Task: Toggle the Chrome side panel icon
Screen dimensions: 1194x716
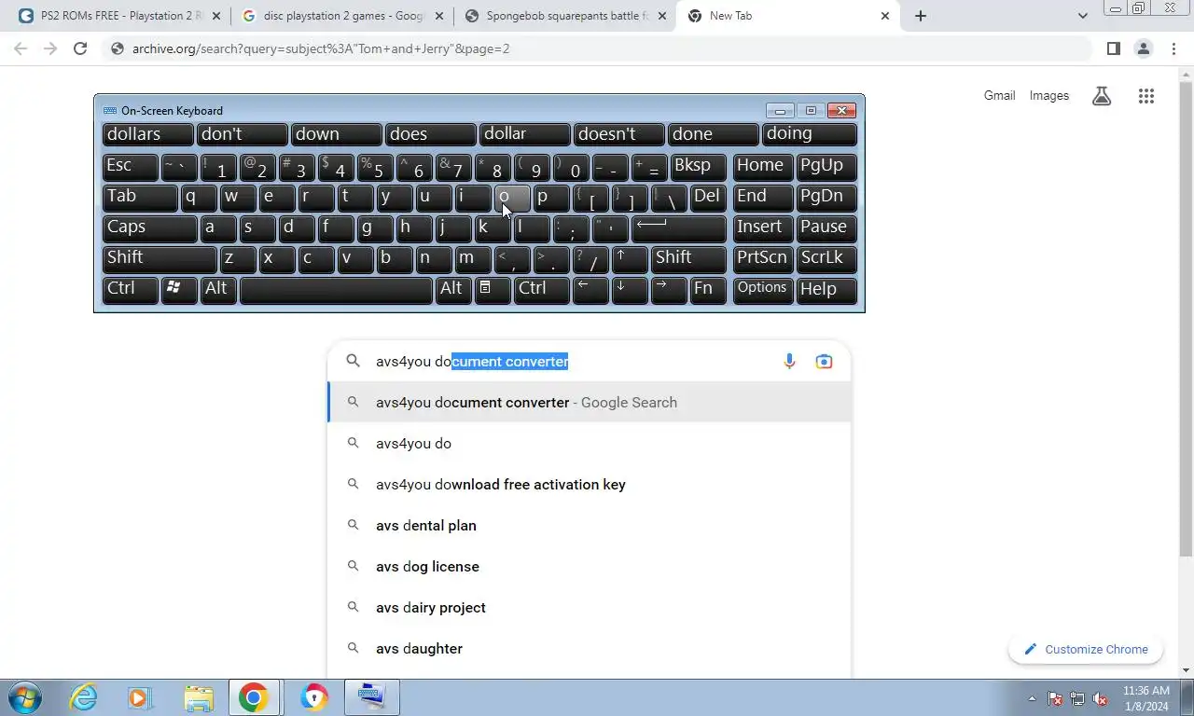Action: (x=1113, y=48)
